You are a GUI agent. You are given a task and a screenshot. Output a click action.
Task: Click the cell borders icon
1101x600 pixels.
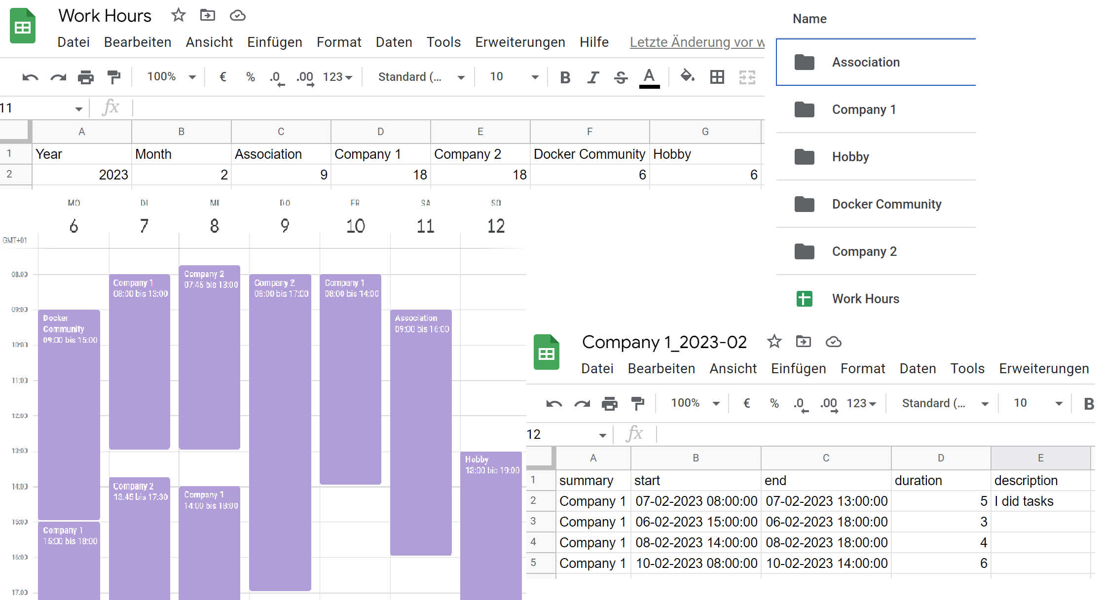tap(717, 77)
